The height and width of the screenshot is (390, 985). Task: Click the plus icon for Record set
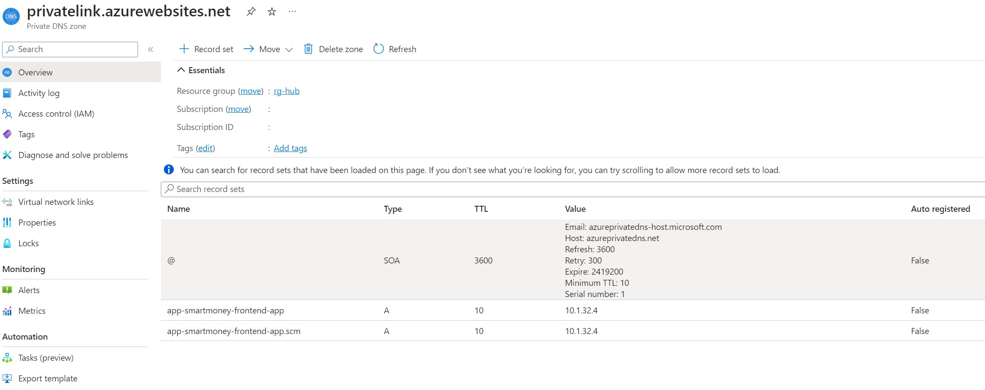pyautogui.click(x=184, y=49)
